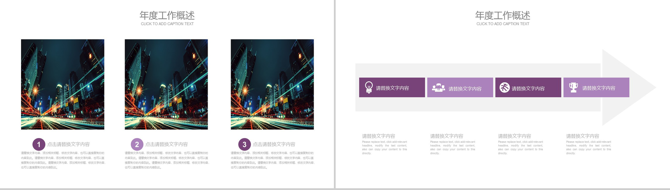
Task: Click the 年度工作概述 title on the photo slide
Action: coord(167,16)
